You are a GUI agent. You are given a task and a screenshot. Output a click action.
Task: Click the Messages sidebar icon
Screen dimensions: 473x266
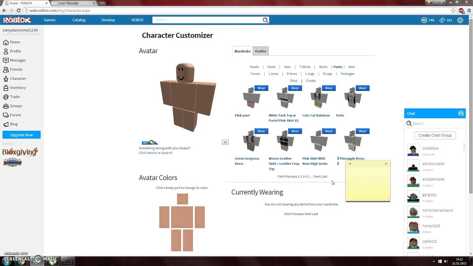pos(6,60)
